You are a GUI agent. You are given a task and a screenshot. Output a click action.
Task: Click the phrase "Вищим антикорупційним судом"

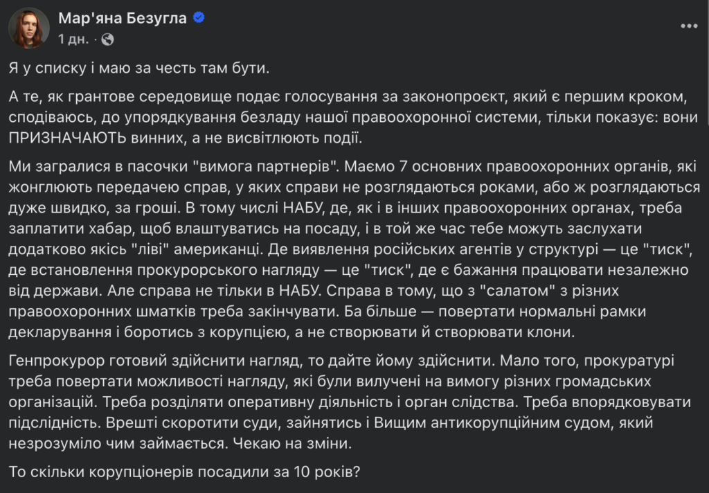(x=494, y=422)
